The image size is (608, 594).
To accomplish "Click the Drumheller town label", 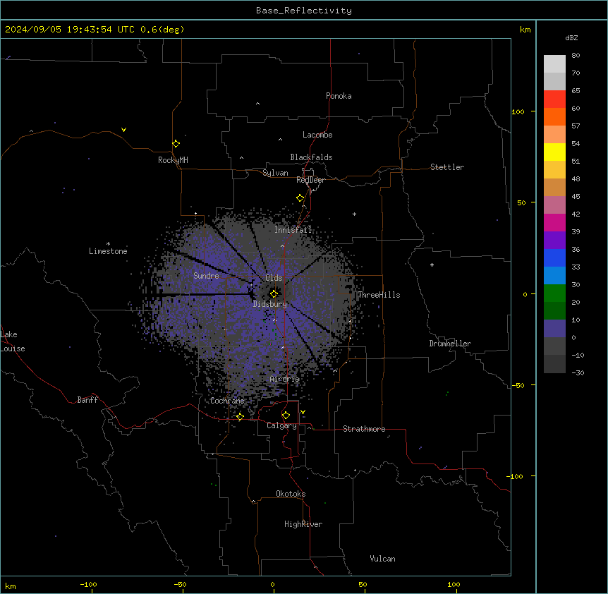I will pos(450,344).
